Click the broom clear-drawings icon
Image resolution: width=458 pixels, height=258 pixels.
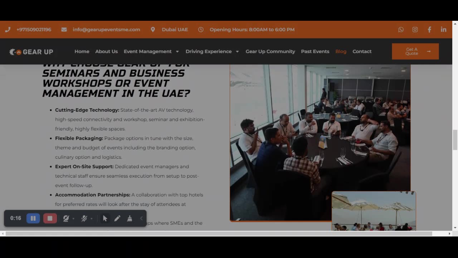[130, 218]
